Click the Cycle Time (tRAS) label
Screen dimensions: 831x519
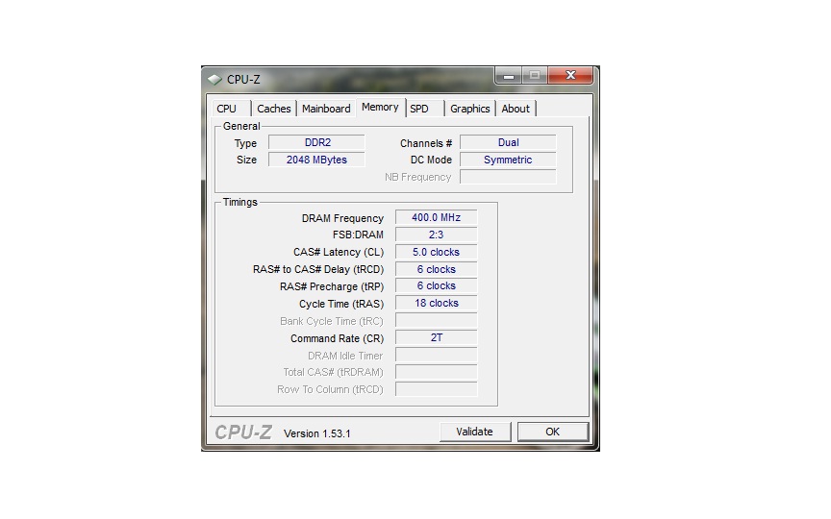[x=340, y=304]
